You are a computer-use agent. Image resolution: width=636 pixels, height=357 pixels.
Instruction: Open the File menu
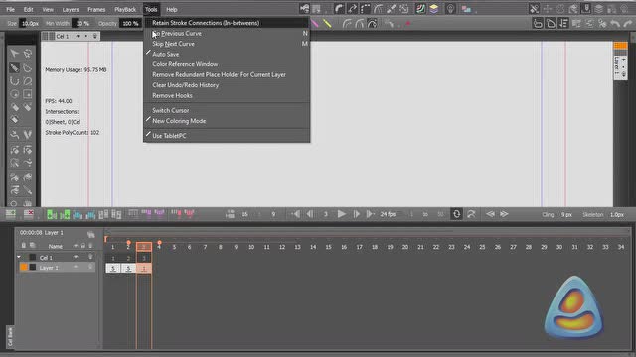point(10,9)
